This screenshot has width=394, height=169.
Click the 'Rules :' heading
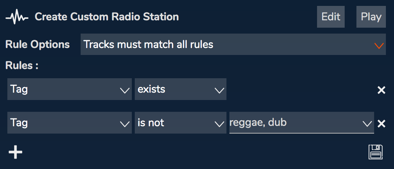(x=22, y=65)
